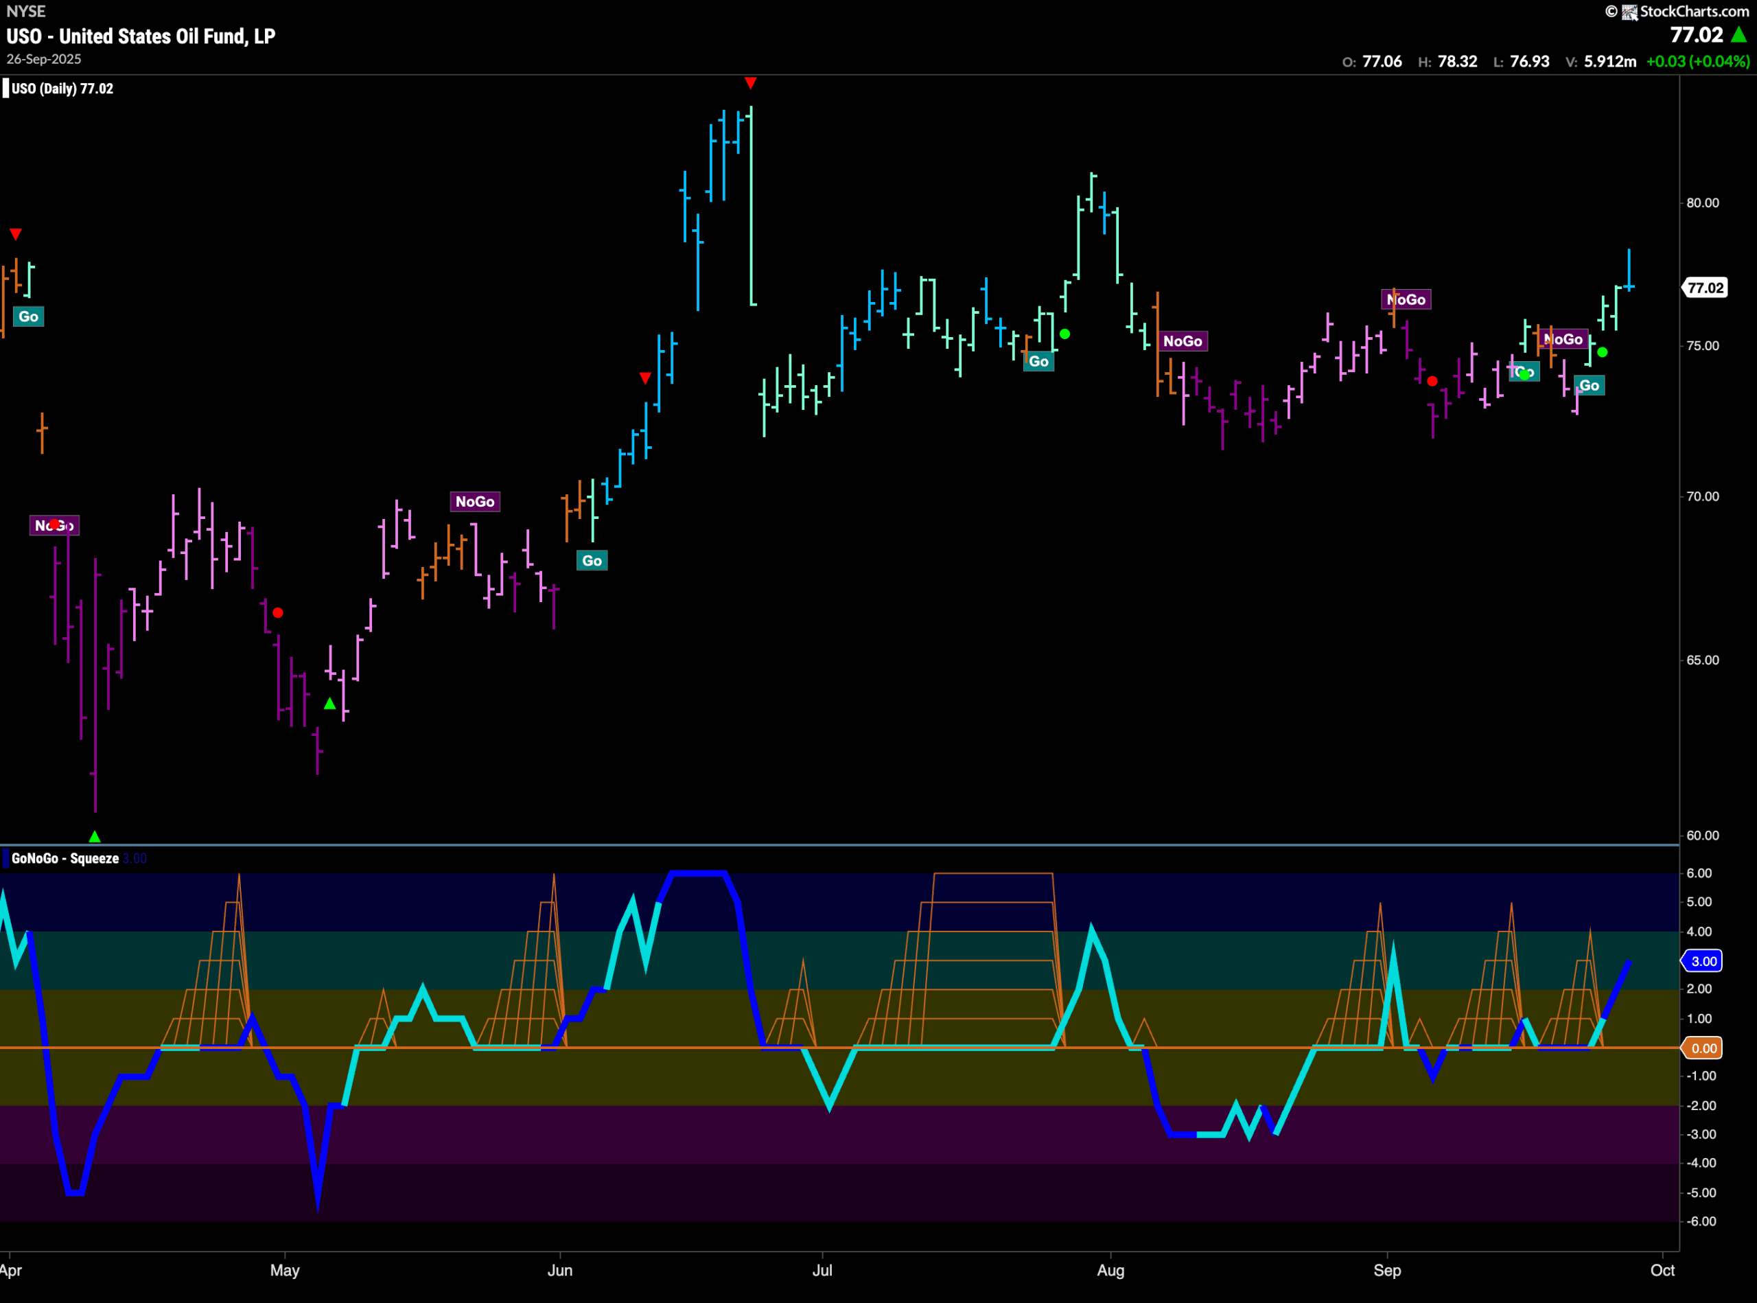Click the Sep label on the time axis
Viewport: 1757px width, 1303px height.
[x=1387, y=1270]
